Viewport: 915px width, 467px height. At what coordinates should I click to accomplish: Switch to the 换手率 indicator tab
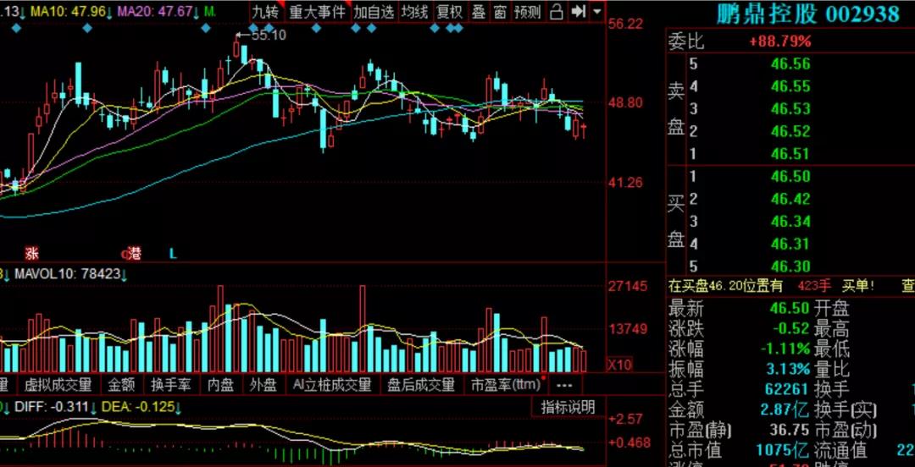[170, 385]
